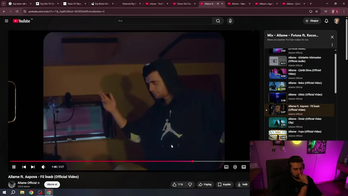Subscribe with the Abone ol button
The width and height of the screenshot is (348, 196).
click(x=52, y=185)
